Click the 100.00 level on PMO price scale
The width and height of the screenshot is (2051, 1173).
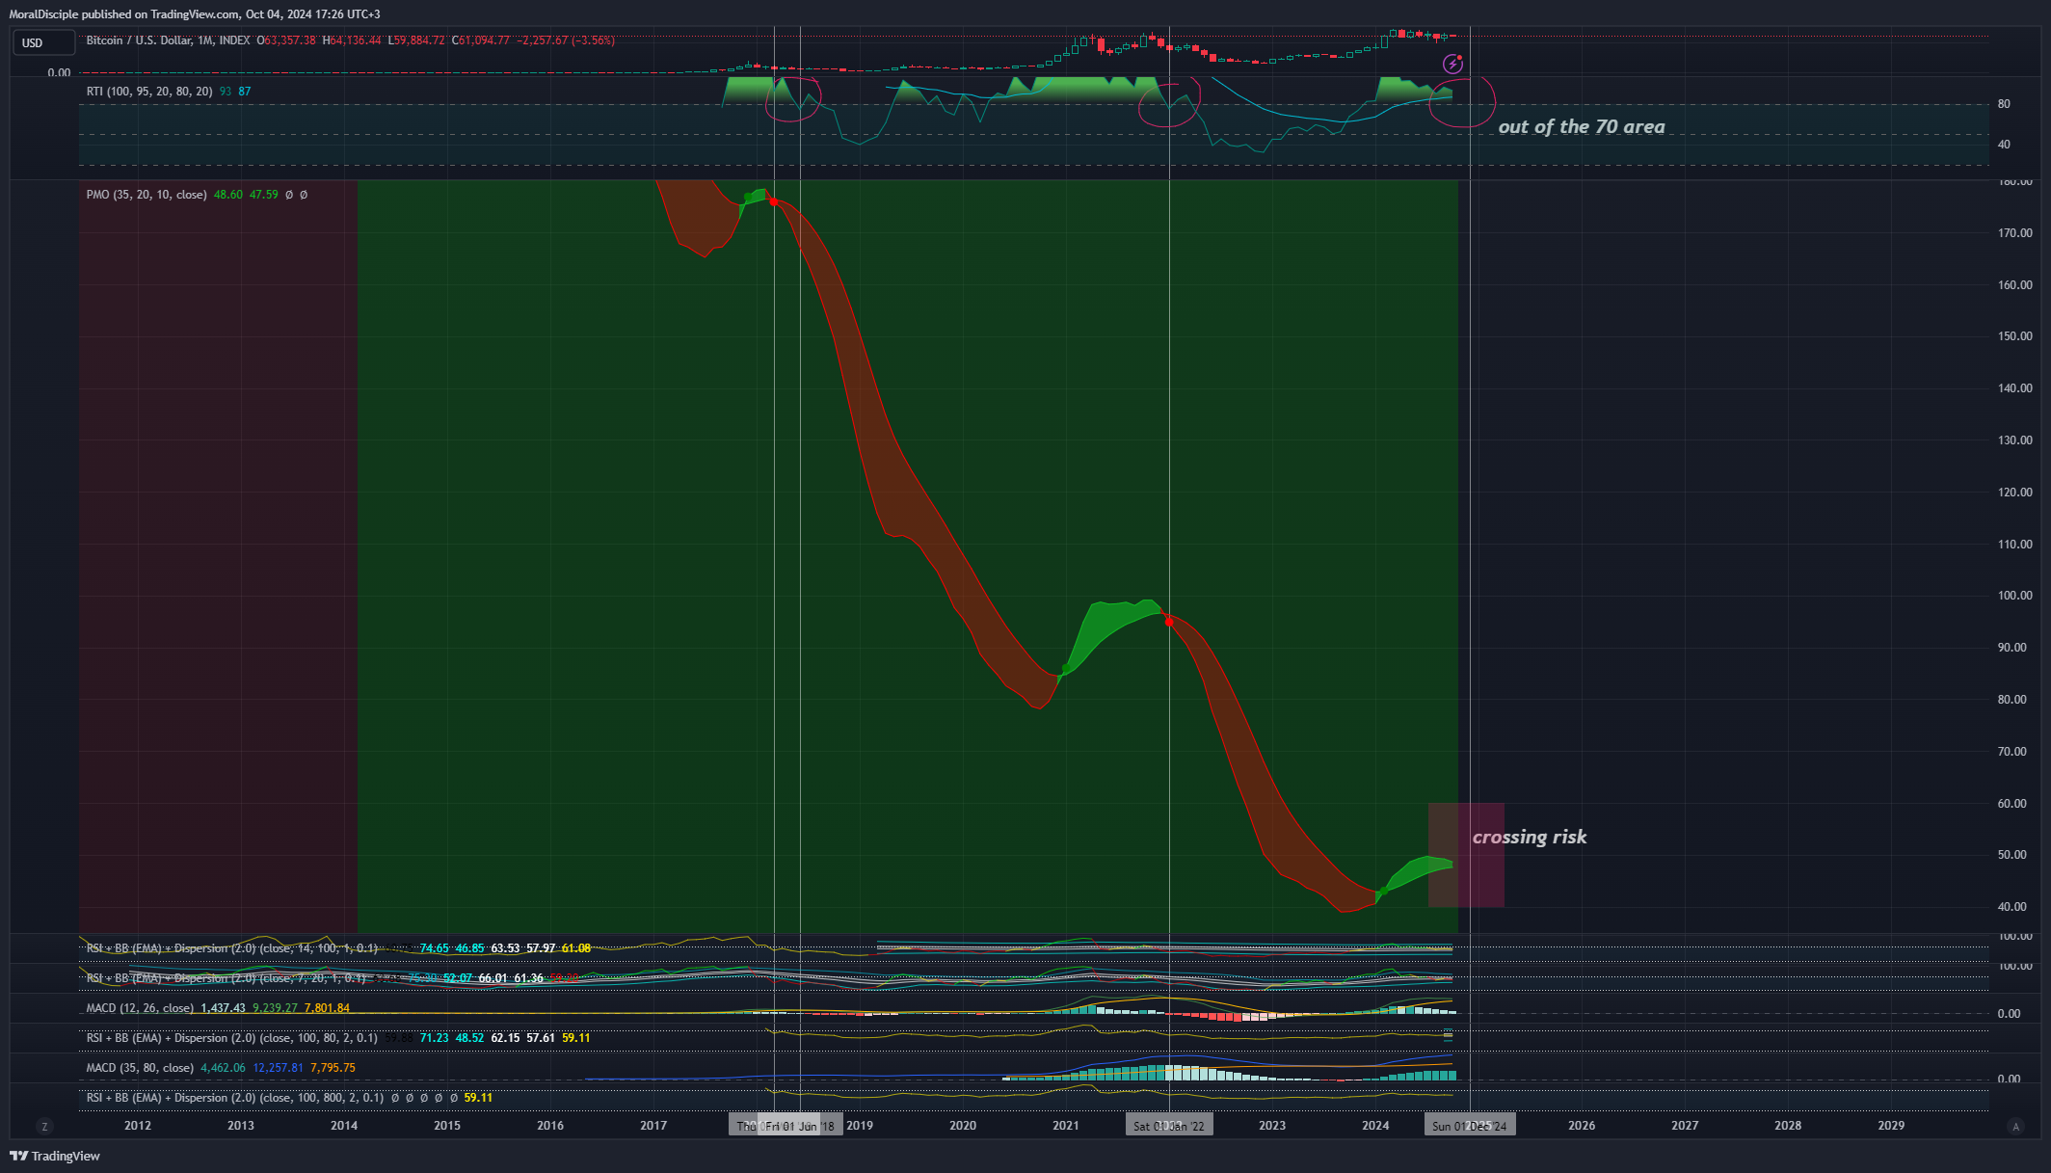pyautogui.click(x=2015, y=596)
